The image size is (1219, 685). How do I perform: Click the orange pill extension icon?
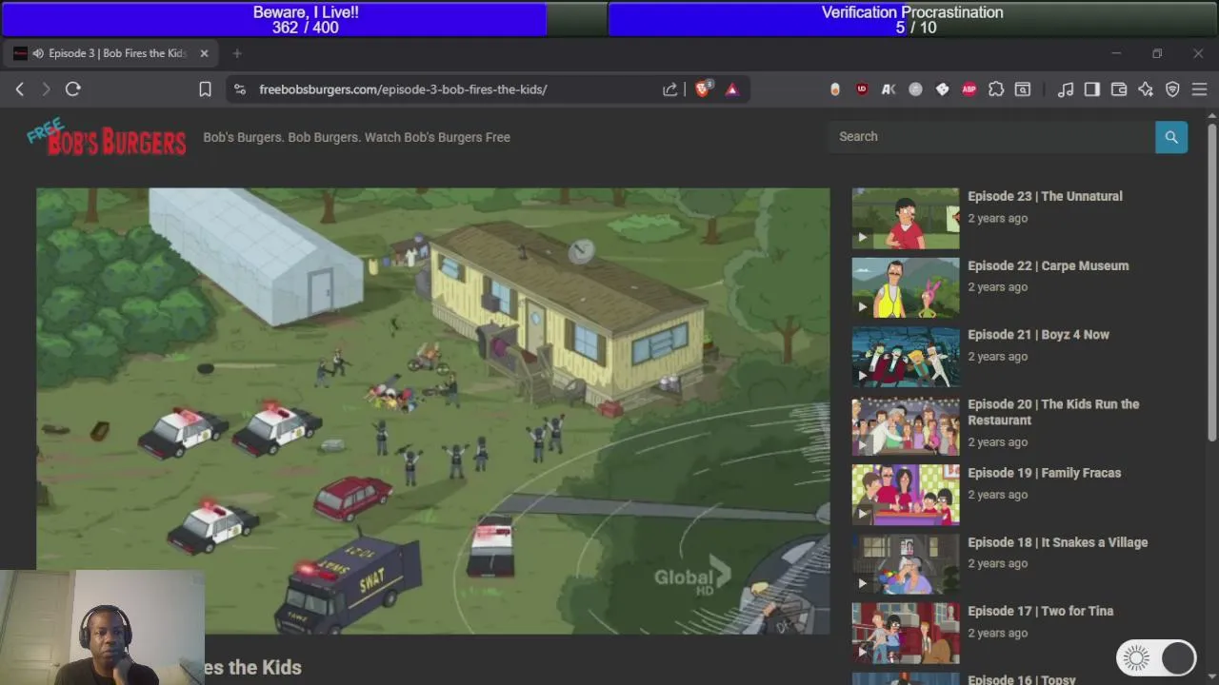pos(835,88)
